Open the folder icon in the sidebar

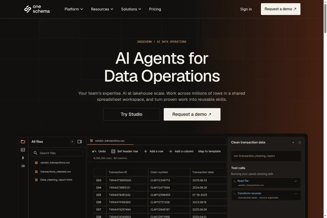click(23, 142)
